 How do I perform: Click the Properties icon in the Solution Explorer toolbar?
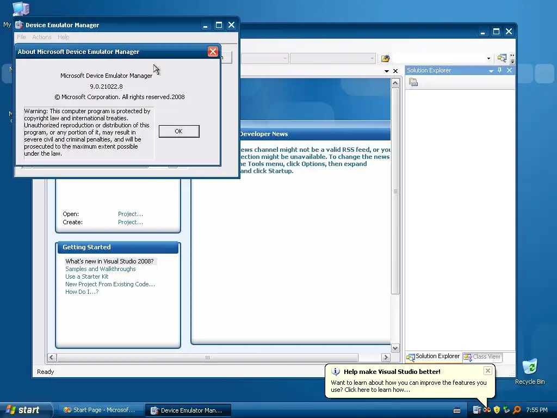coord(413,83)
